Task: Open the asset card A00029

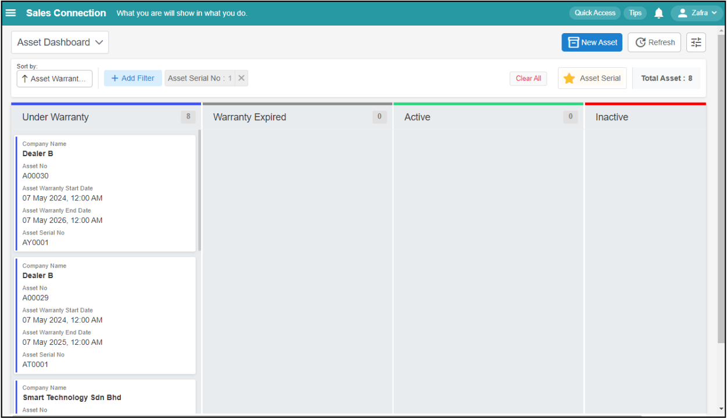Action: pyautogui.click(x=106, y=315)
